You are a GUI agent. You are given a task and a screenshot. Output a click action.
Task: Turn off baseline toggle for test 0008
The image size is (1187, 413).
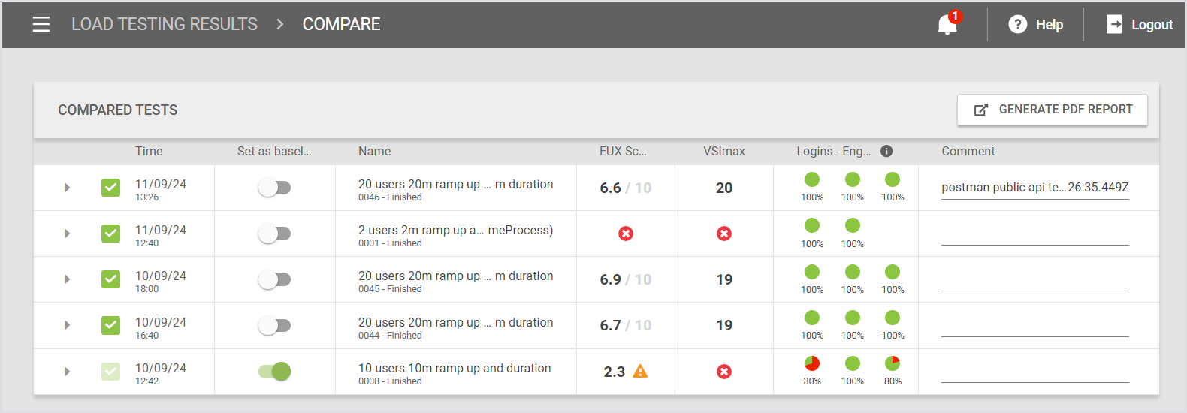tap(274, 372)
